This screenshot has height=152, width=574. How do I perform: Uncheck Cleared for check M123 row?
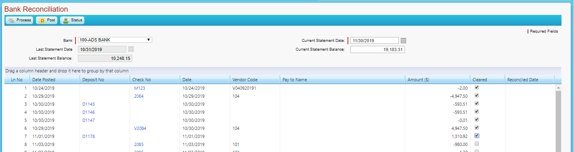[x=477, y=87]
